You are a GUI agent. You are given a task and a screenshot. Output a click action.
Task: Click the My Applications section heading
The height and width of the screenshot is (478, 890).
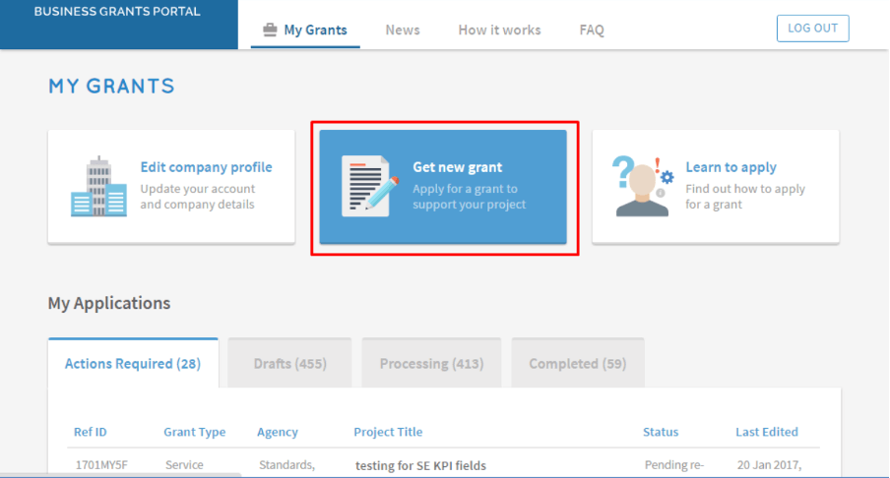point(109,303)
